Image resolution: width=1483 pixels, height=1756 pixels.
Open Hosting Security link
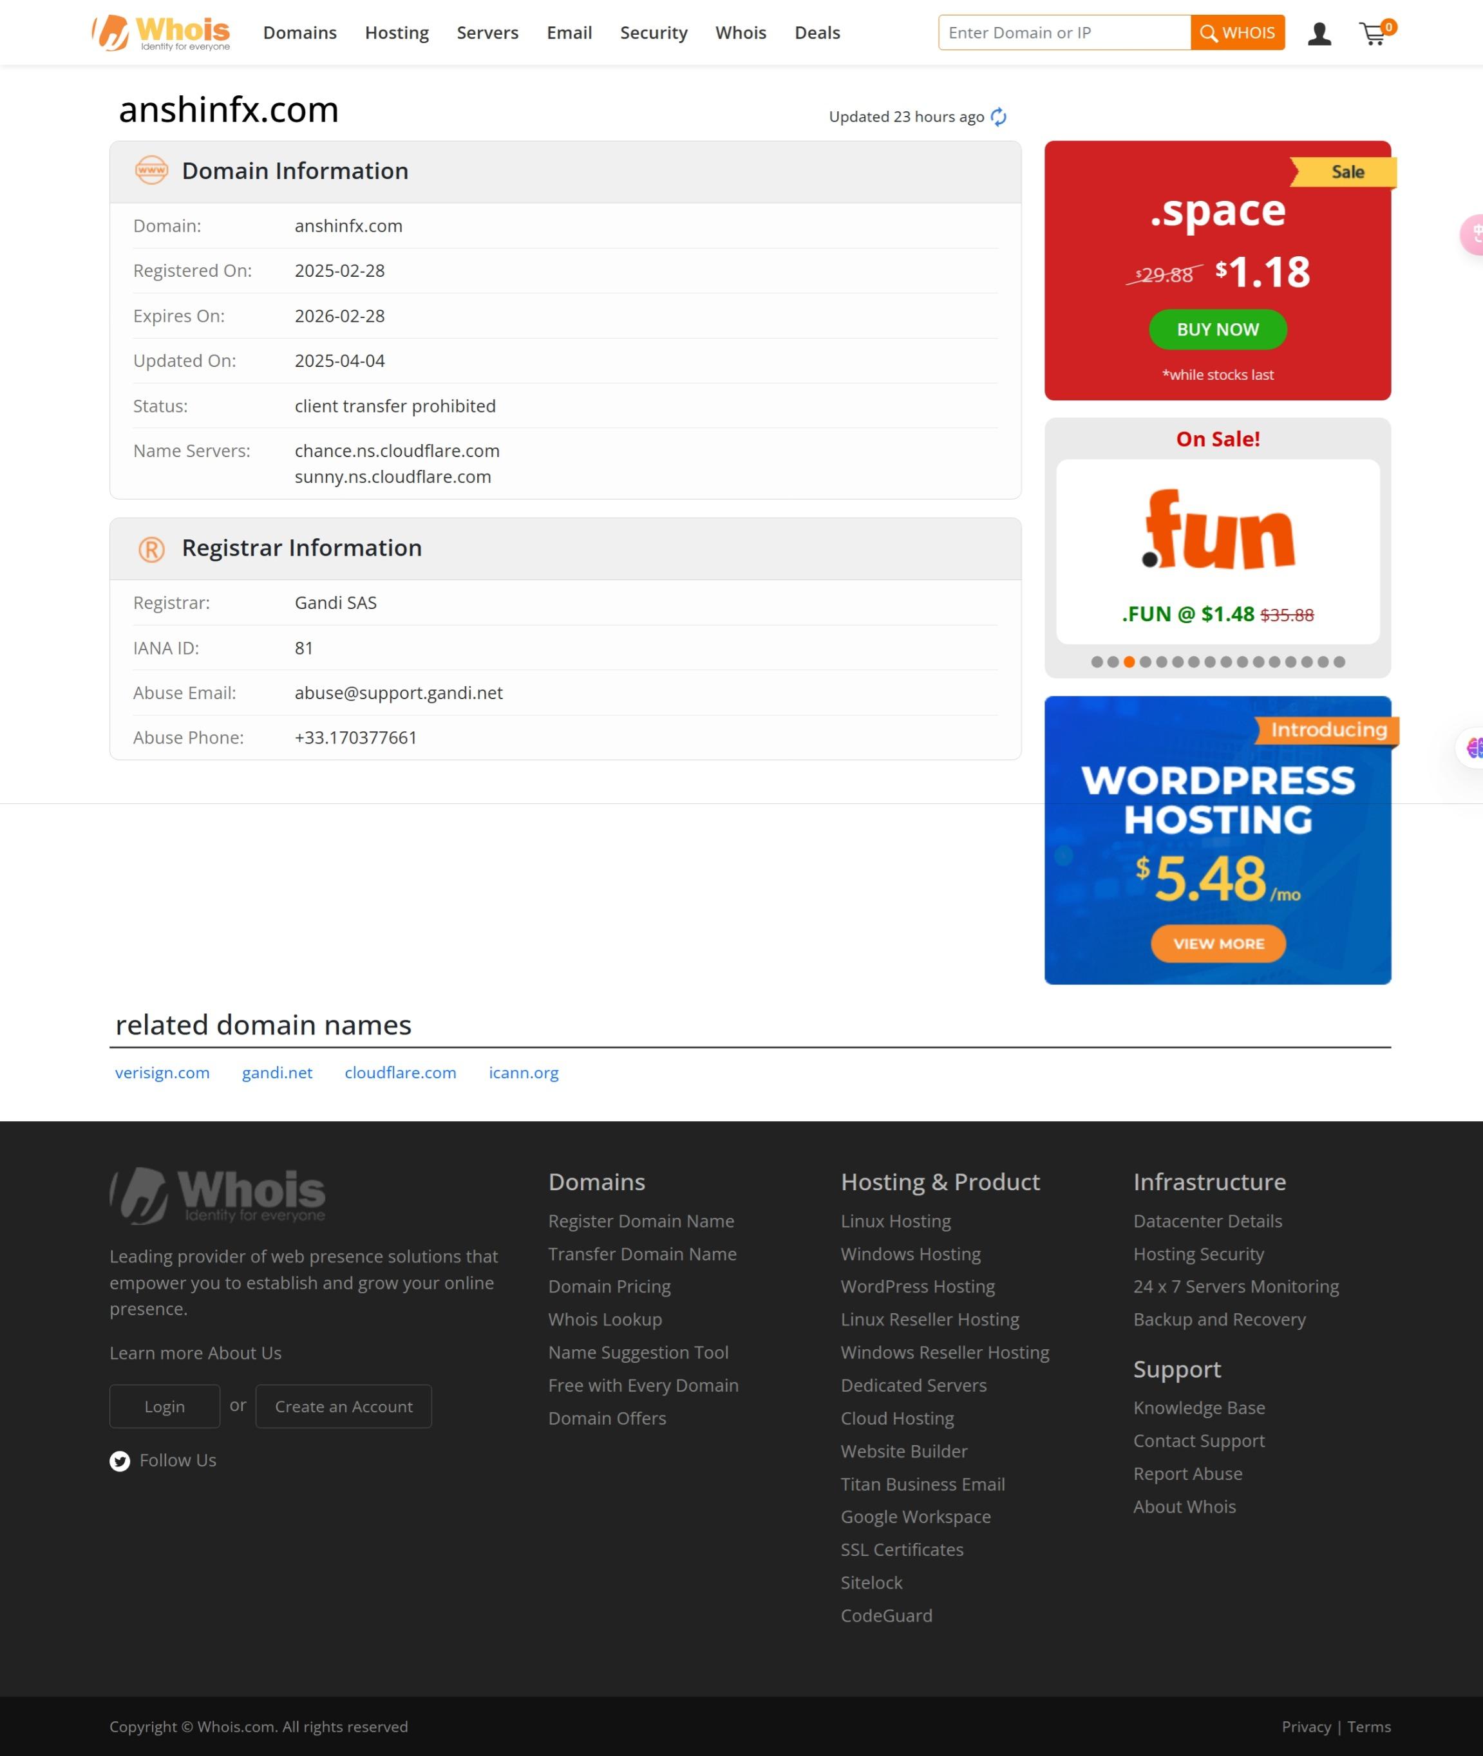1198,1253
